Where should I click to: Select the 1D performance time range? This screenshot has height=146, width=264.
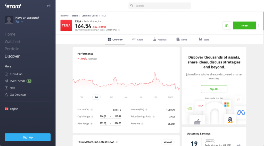81,97
